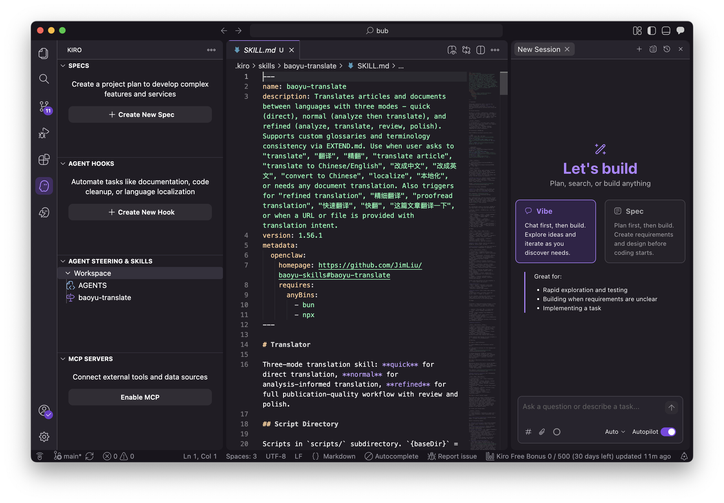This screenshot has width=724, height=503.
Task: Click SKILL.md in the breadcrumb path
Action: click(373, 66)
